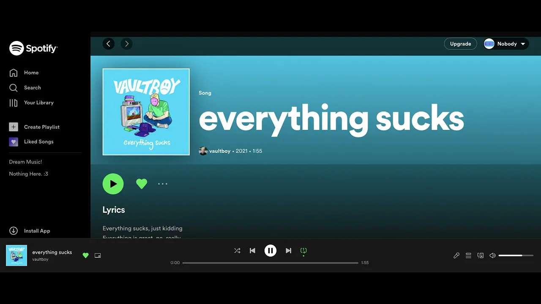Click the Nobody profile avatar
Screen dimensions: 541x304
489,44
